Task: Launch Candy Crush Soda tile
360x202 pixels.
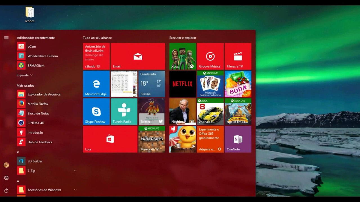Action: pyautogui.click(x=238, y=84)
